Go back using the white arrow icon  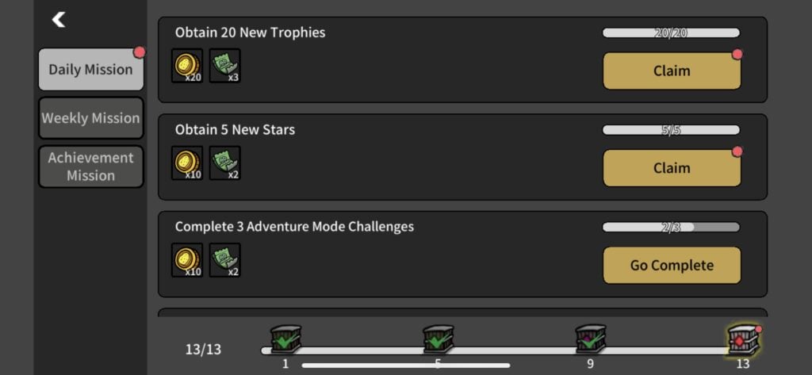click(x=59, y=20)
